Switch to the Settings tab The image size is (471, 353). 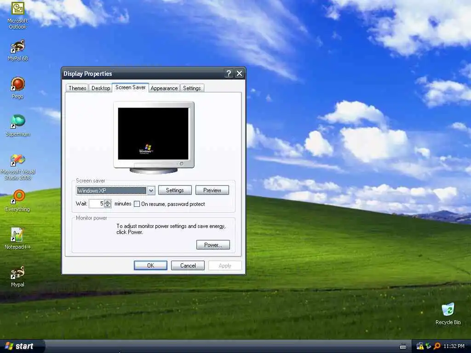tap(192, 88)
